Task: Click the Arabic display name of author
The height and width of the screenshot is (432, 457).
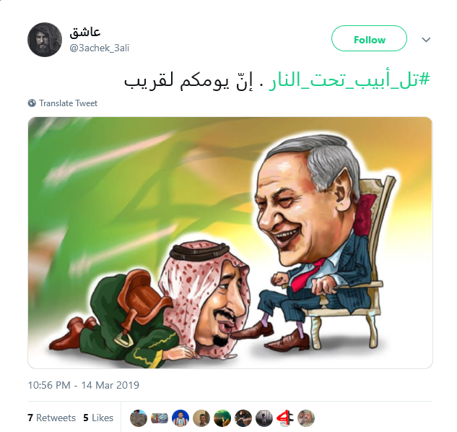Action: pyautogui.click(x=84, y=32)
